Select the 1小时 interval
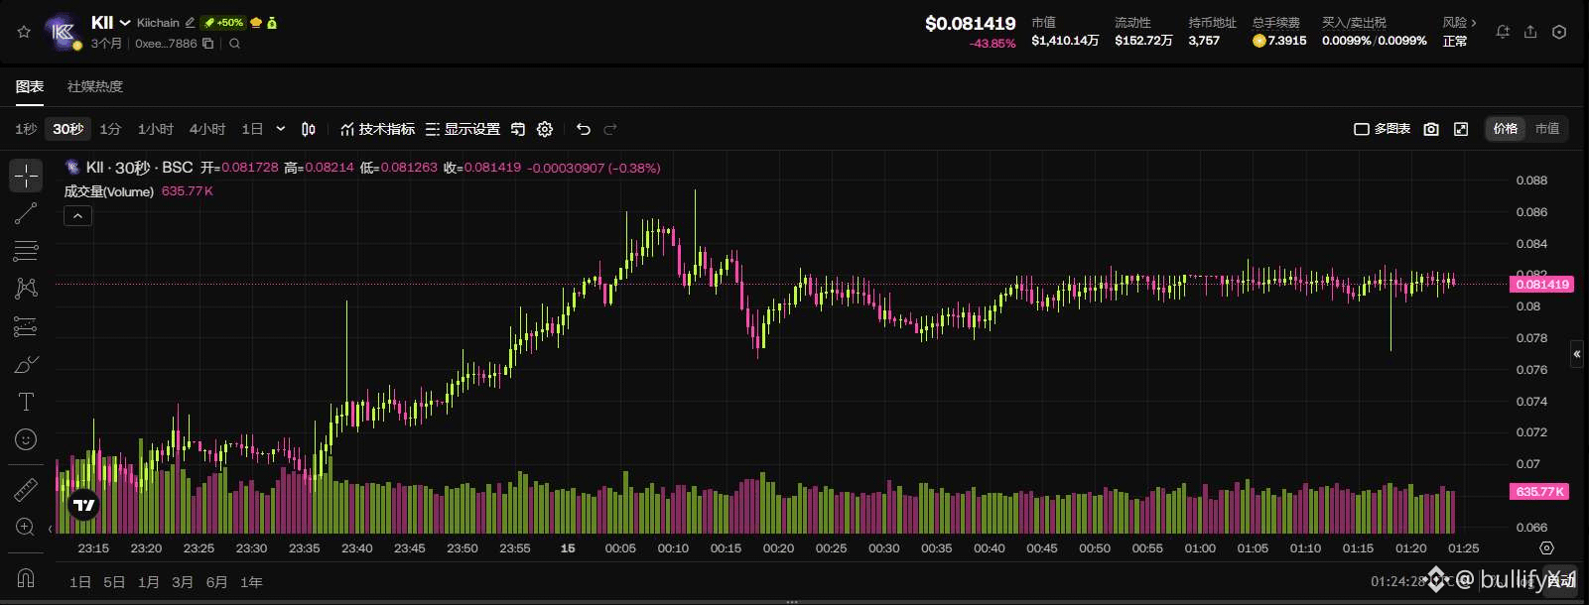 pyautogui.click(x=155, y=129)
